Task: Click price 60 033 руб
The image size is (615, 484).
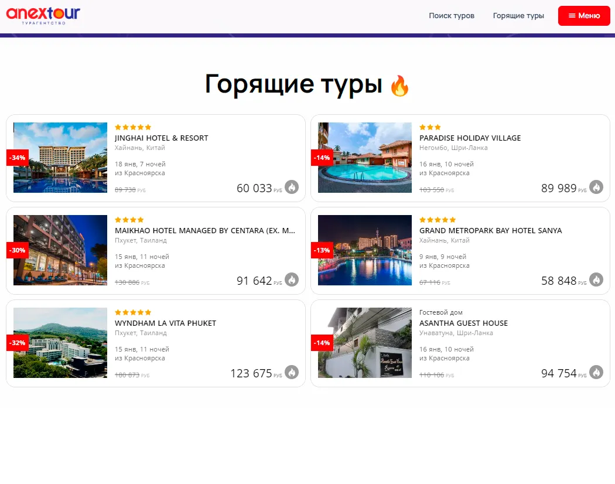Action: pyautogui.click(x=259, y=188)
